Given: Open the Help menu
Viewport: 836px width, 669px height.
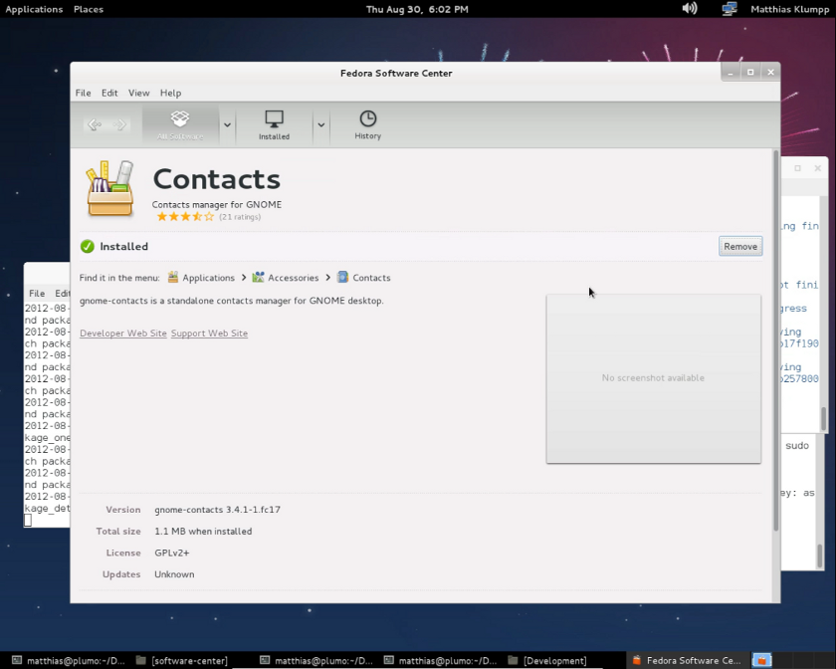Looking at the screenshot, I should click(170, 93).
